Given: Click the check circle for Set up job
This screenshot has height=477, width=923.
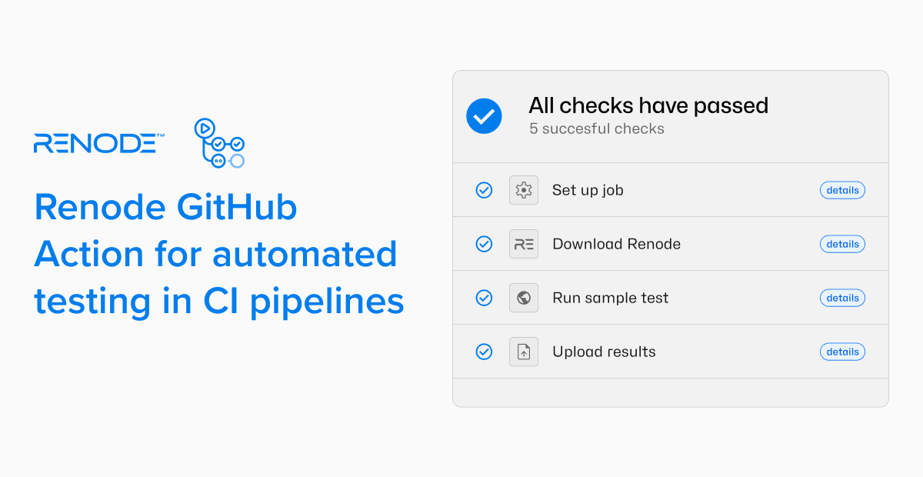Looking at the screenshot, I should click(x=484, y=190).
